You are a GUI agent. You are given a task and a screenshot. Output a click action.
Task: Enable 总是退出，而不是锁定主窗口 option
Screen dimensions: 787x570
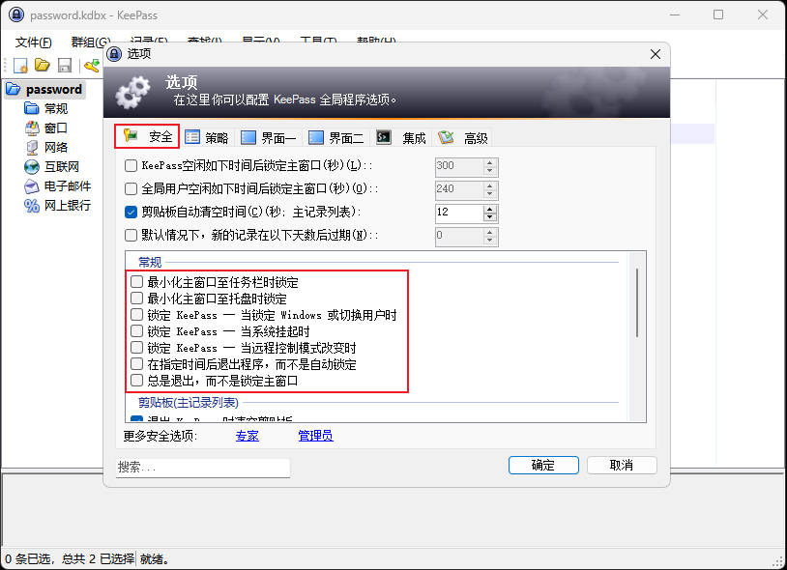(137, 381)
